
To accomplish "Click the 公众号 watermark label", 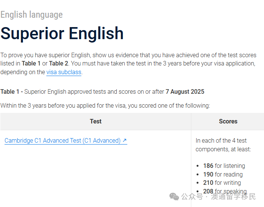I will click(x=192, y=196).
